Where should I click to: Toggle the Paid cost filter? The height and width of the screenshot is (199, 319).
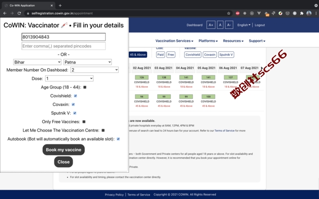click(x=160, y=55)
